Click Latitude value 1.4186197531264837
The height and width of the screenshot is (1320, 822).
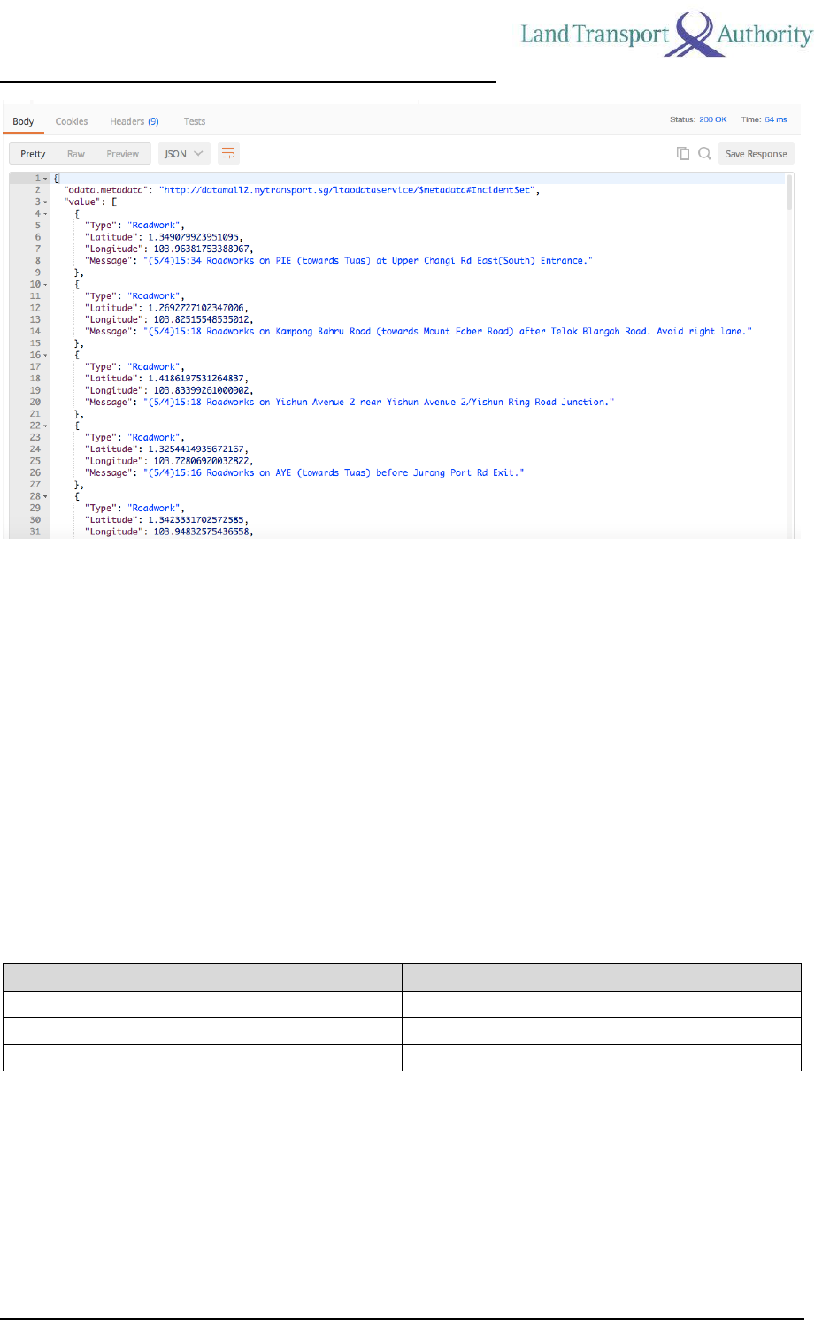click(x=196, y=379)
